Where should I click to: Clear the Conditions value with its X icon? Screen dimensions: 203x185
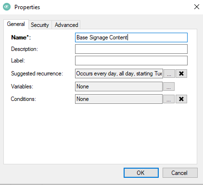[181, 99]
